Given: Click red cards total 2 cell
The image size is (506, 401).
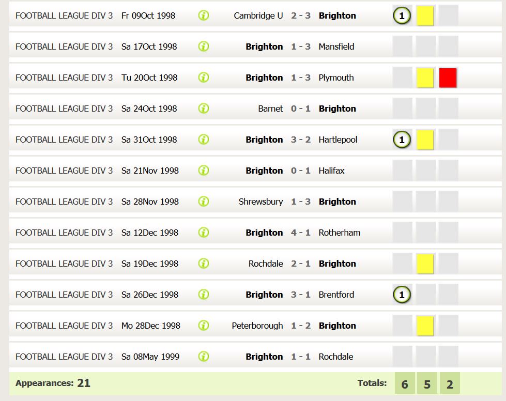Looking at the screenshot, I should [x=450, y=383].
